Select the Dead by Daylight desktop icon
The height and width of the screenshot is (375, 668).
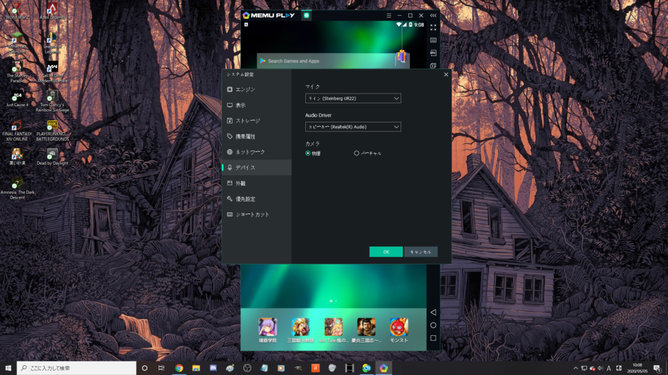point(52,157)
